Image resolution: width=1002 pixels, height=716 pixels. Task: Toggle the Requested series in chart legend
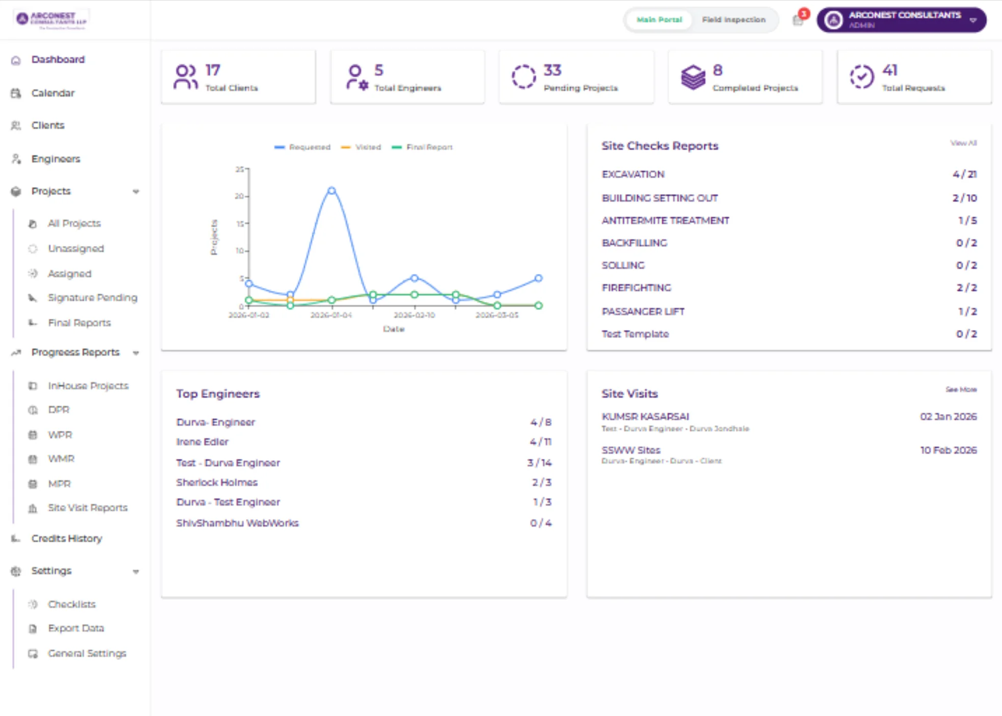(x=302, y=147)
